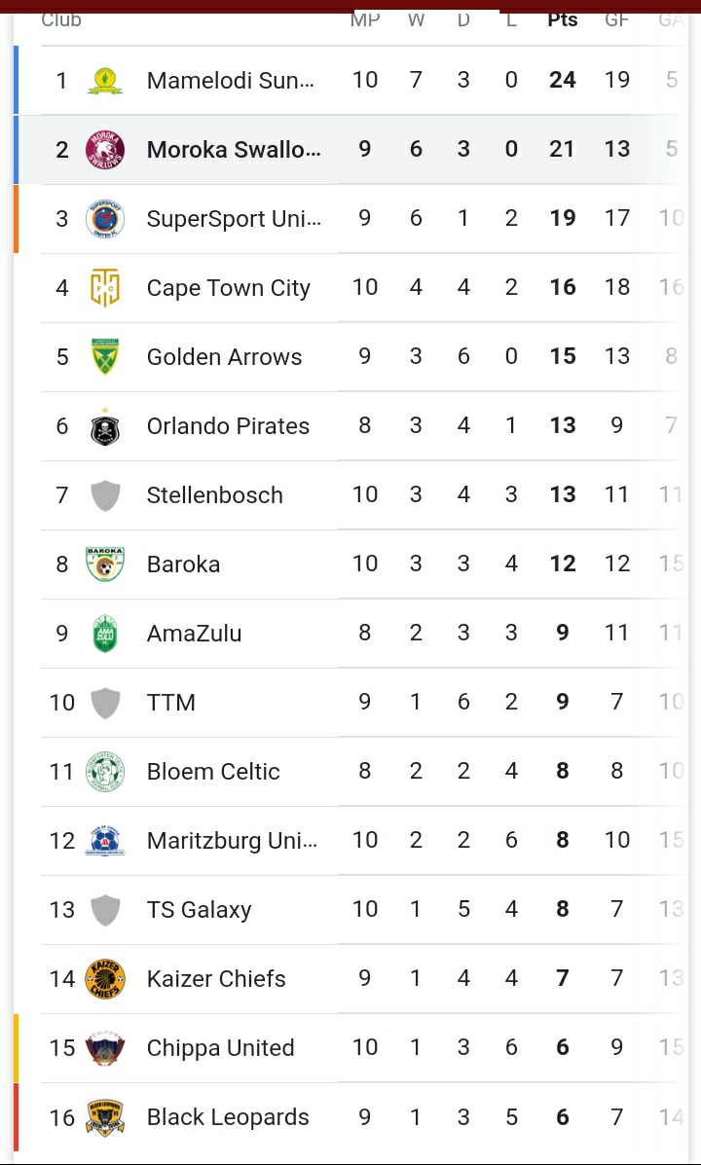Click the Moroka Swallows club crest
Screen dimensions: 701x1165
[105, 149]
